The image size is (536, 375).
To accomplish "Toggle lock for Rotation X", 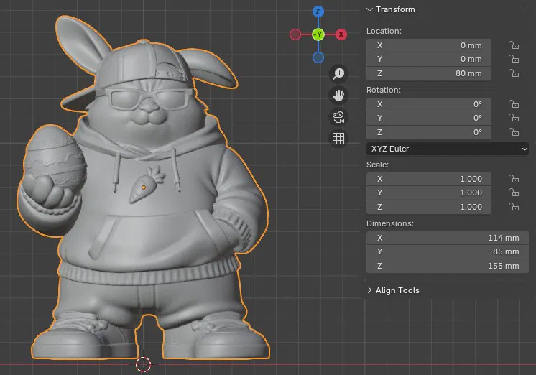I will coord(514,104).
